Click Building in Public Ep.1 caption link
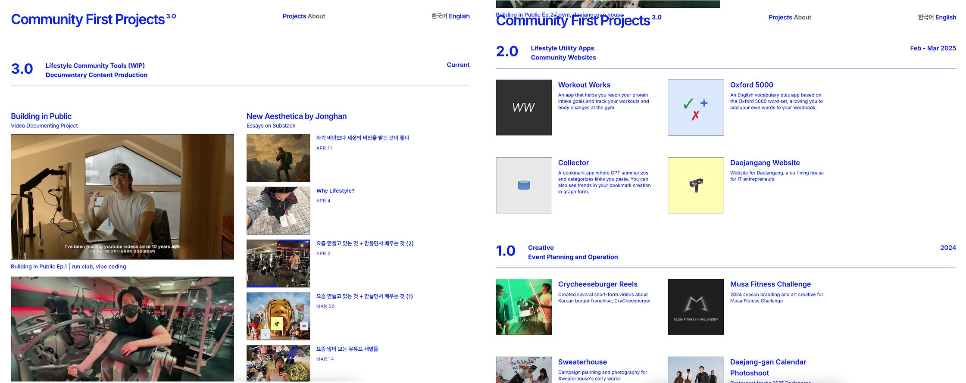966x383 pixels. coord(69,267)
